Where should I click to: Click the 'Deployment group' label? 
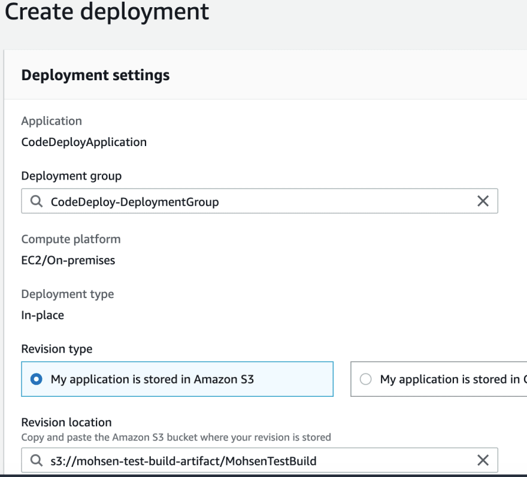click(x=72, y=176)
